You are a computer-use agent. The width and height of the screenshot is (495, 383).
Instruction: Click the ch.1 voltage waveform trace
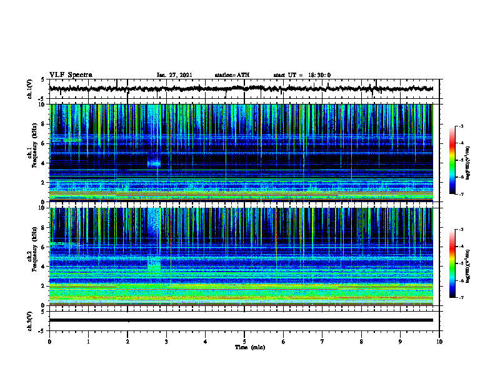(241, 89)
